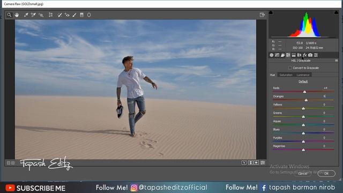The image size is (343, 193).
Task: Click the Aquas hue slider handle
Action: pyautogui.click(x=303, y=125)
